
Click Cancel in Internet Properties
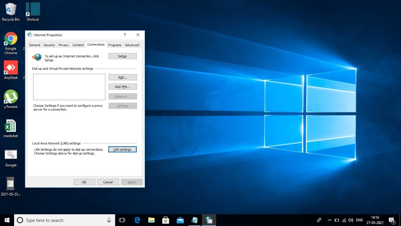point(108,182)
